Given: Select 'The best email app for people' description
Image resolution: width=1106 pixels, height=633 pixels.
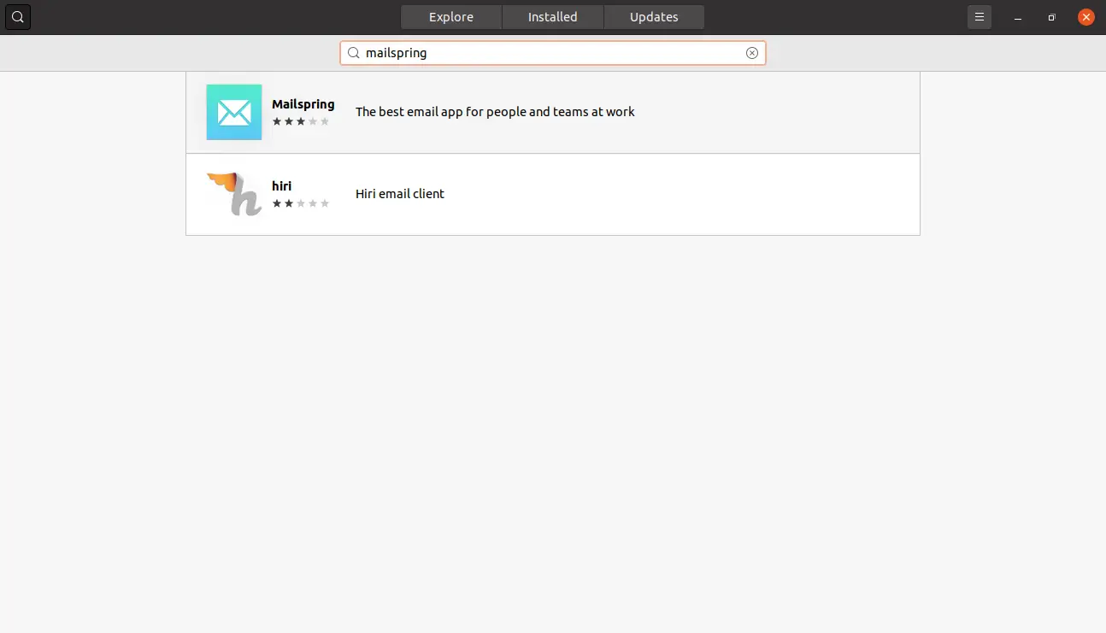Looking at the screenshot, I should (x=495, y=112).
